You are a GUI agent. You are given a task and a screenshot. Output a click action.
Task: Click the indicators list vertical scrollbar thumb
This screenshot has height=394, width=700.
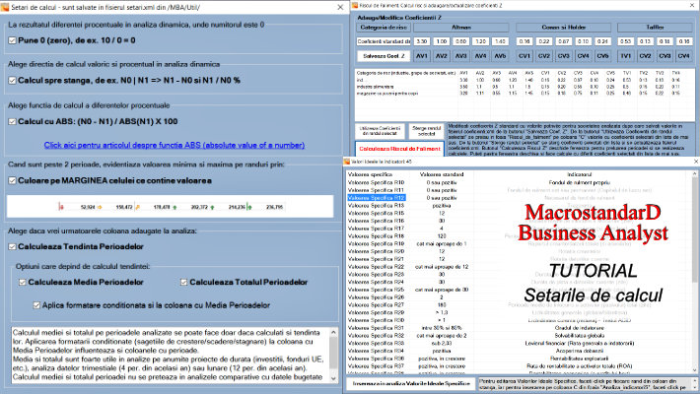pyautogui.click(x=695, y=230)
